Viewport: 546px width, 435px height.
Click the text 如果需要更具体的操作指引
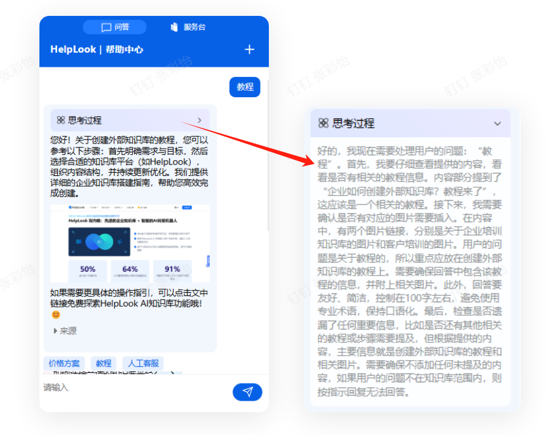[x=129, y=298]
